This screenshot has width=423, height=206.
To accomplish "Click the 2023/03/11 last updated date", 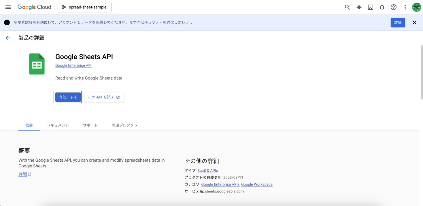I will click(x=233, y=177).
